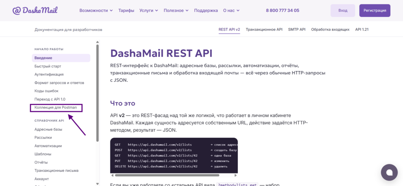Open Коллекция для Postman page
403x186 pixels.
[55, 108]
